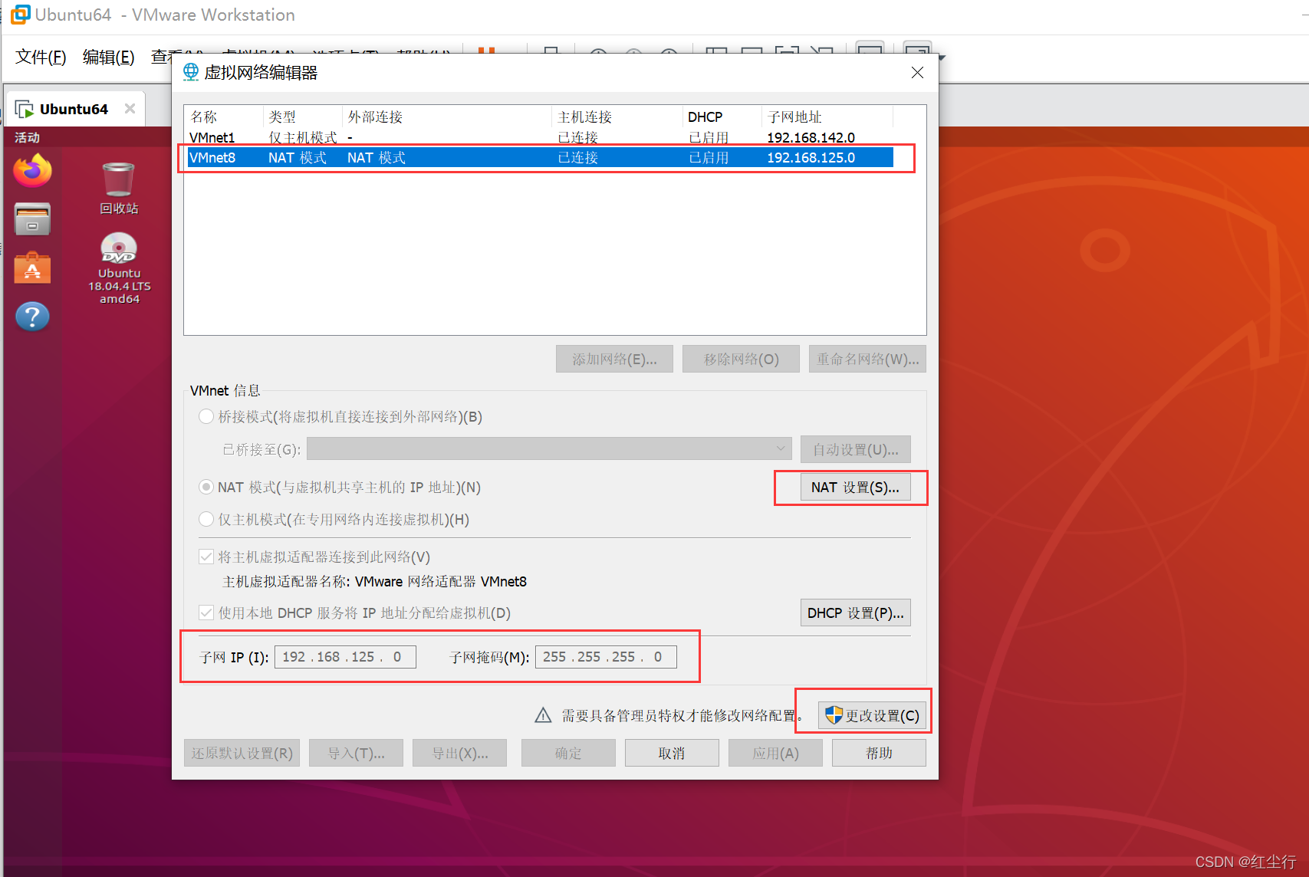The height and width of the screenshot is (877, 1309).
Task: Open the Files manager dock icon
Action: coord(32,219)
